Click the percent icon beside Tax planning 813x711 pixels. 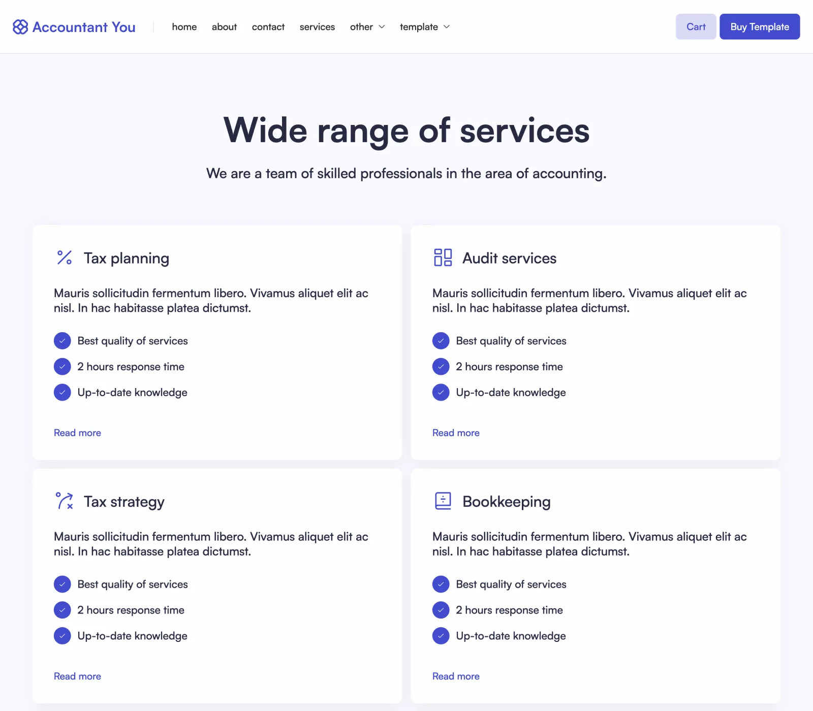[x=65, y=257]
